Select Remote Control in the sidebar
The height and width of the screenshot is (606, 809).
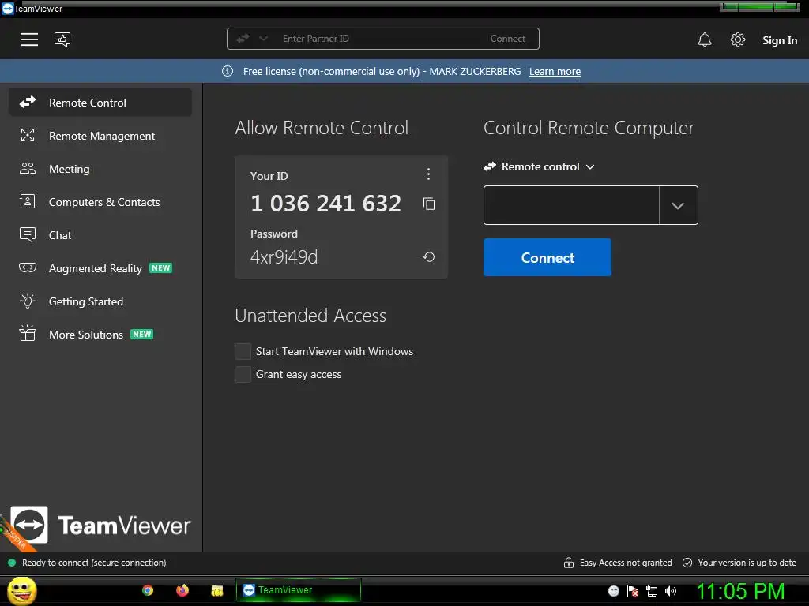tap(100, 103)
